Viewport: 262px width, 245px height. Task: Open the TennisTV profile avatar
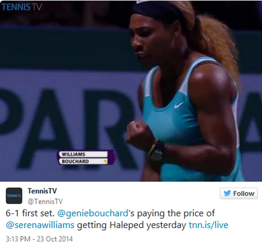[x=14, y=196]
